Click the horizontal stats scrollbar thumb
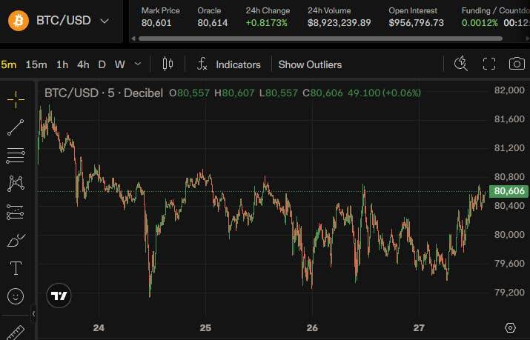 point(320,39)
